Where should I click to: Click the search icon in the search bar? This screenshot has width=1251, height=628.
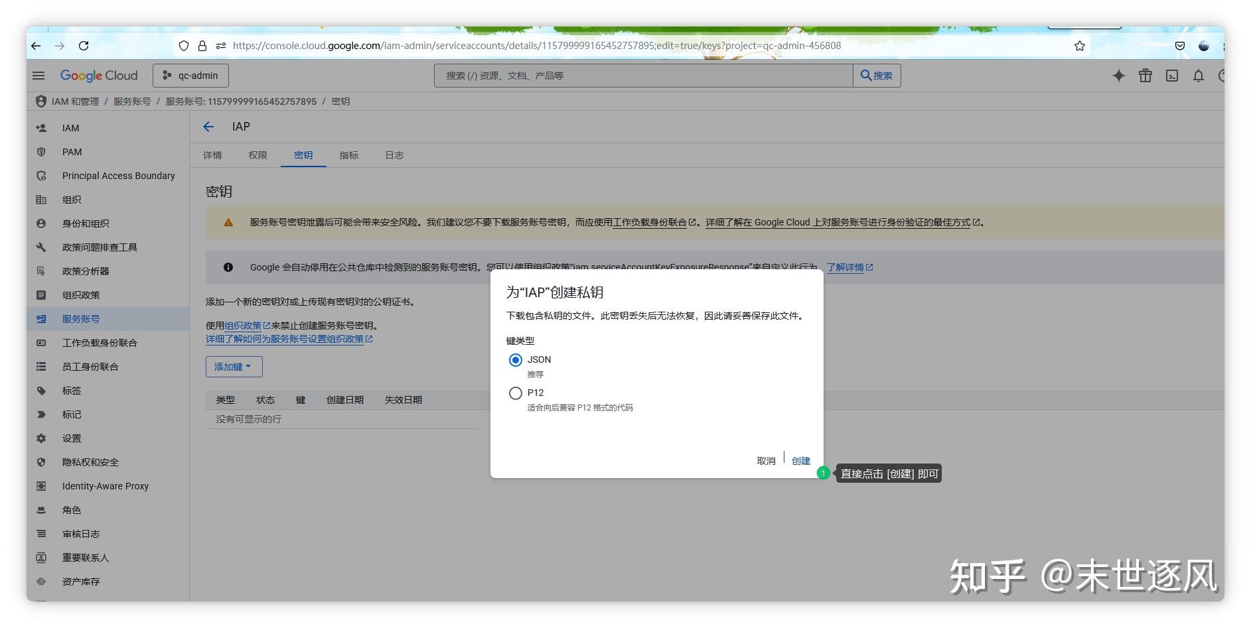click(x=877, y=75)
